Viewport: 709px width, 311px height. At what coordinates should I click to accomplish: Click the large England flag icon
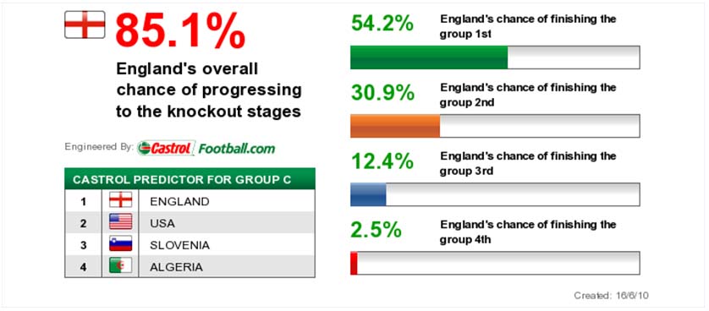85,25
